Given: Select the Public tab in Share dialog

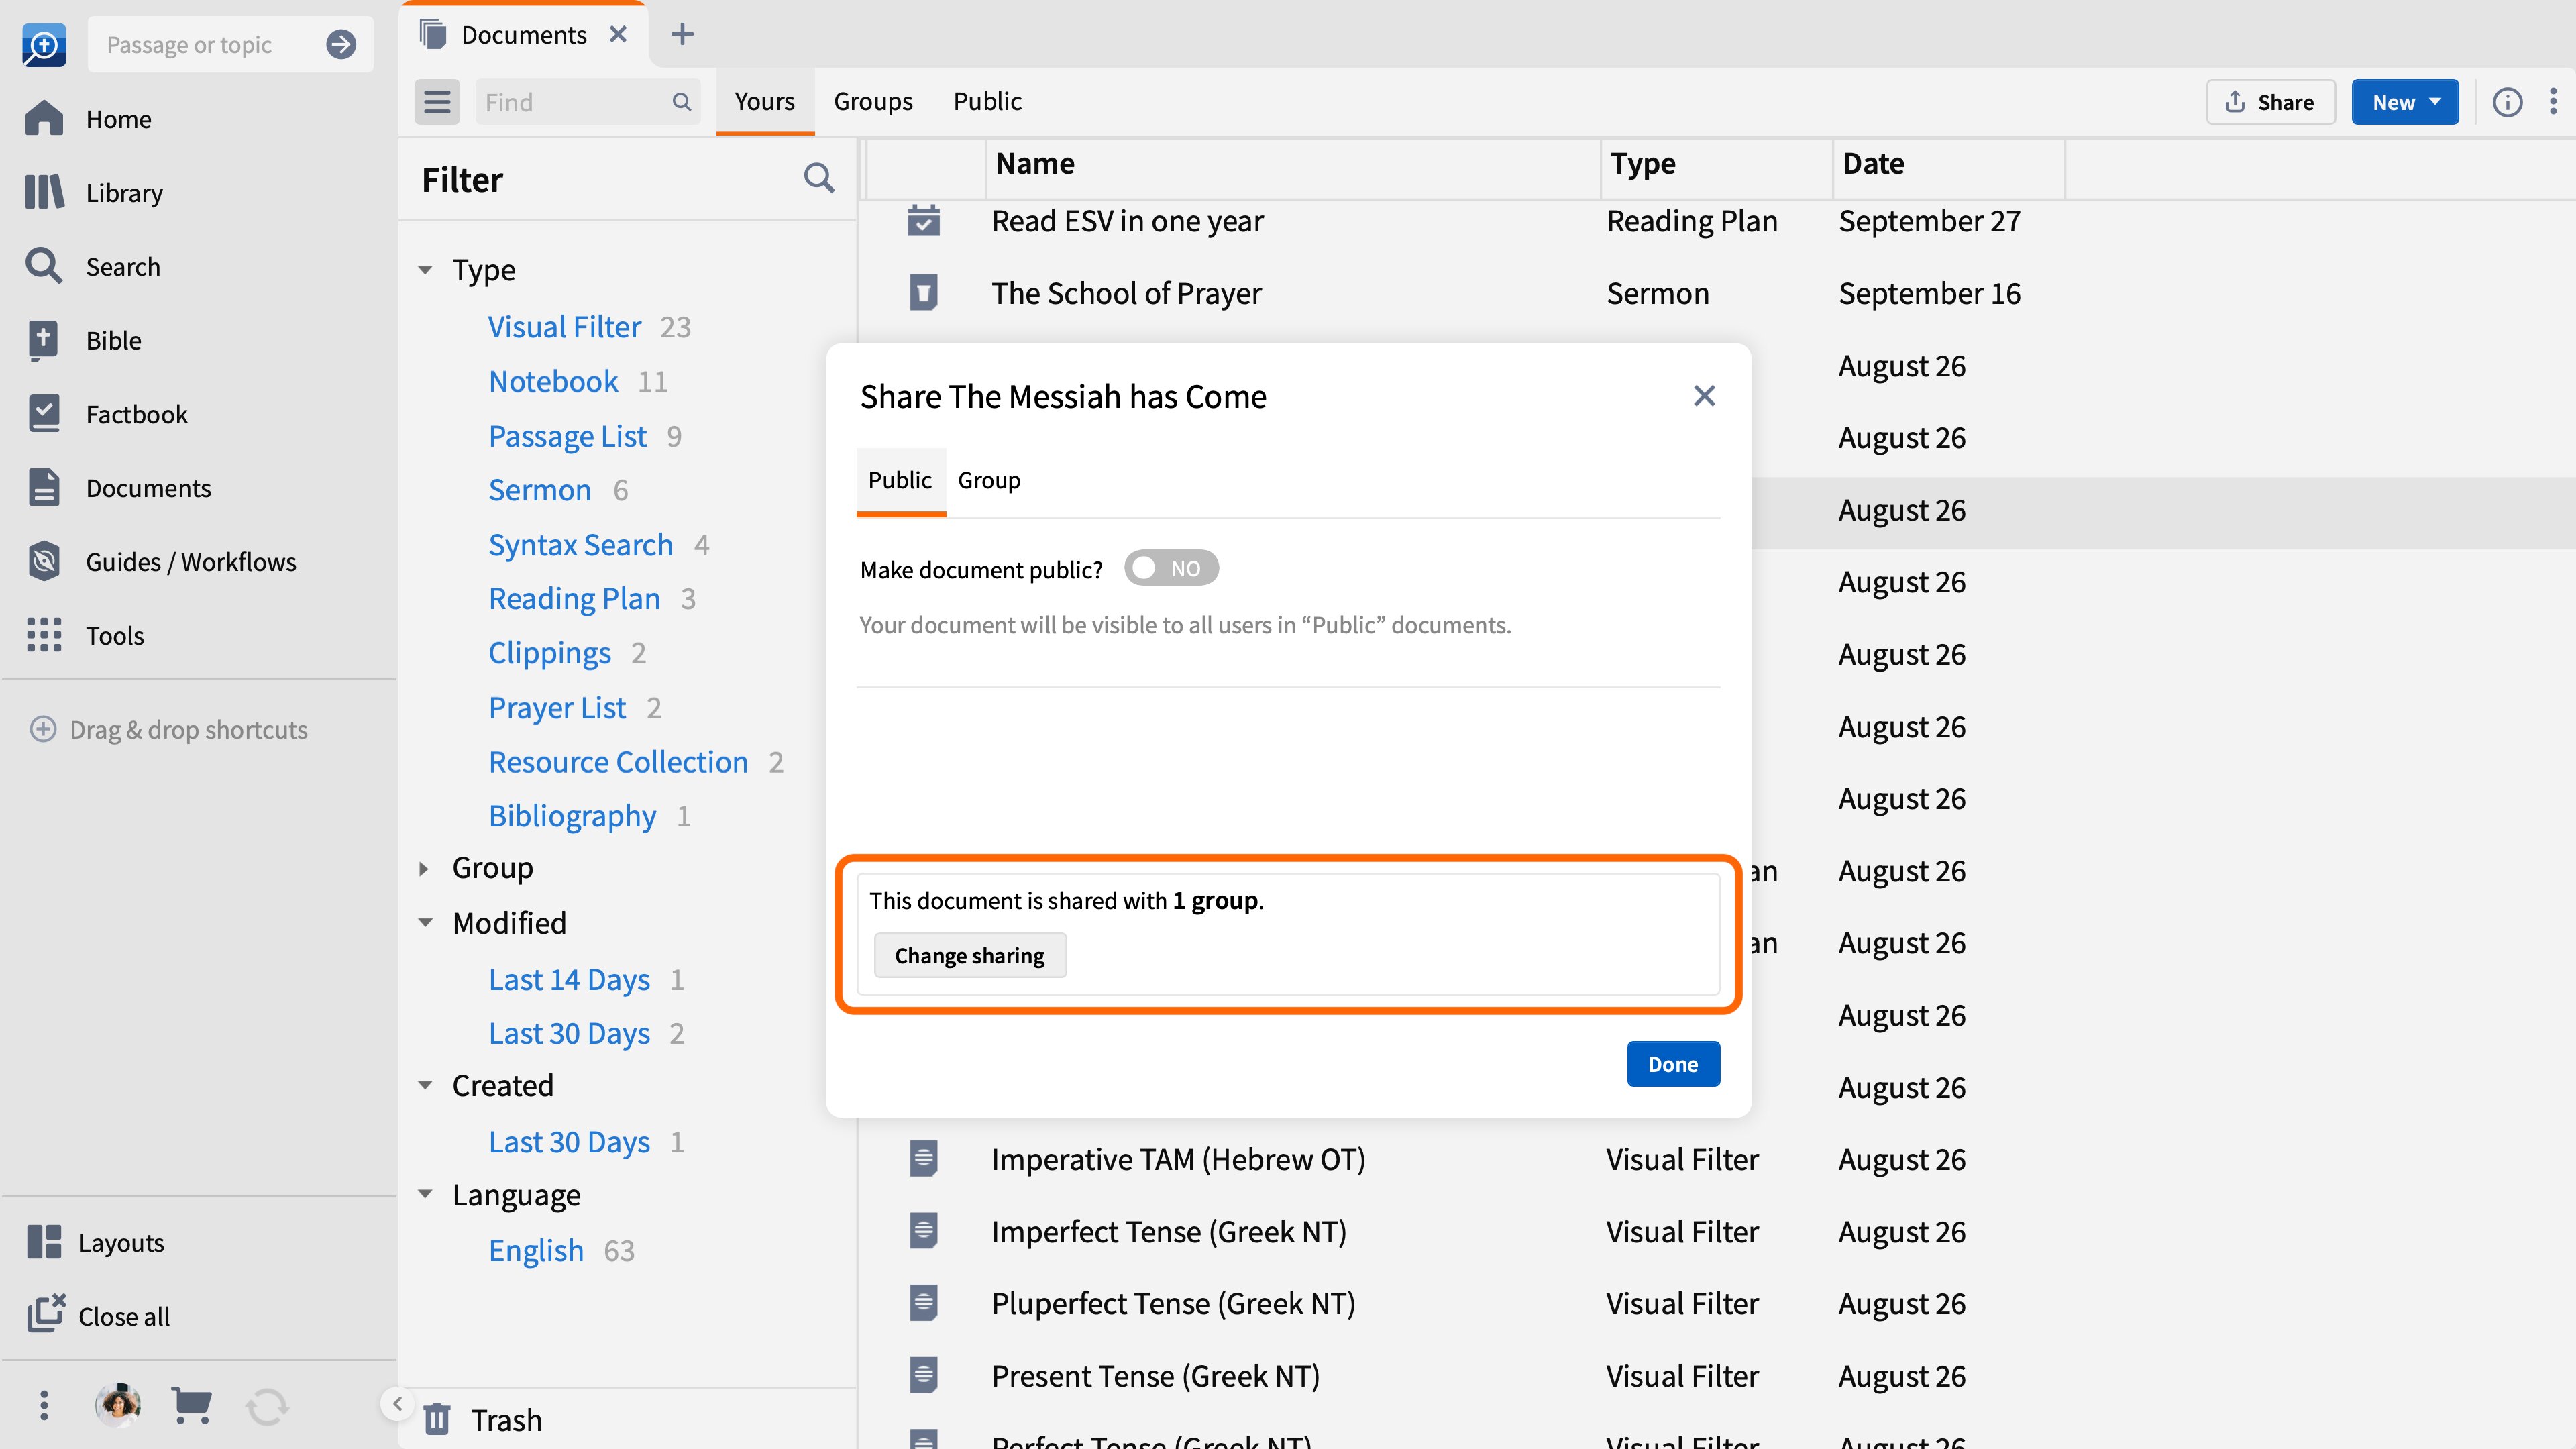Looking at the screenshot, I should [x=900, y=481].
